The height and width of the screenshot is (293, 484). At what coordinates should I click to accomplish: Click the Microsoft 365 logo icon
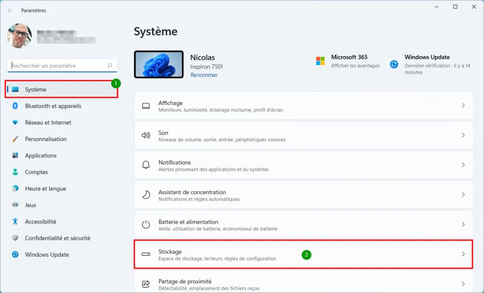(320, 61)
